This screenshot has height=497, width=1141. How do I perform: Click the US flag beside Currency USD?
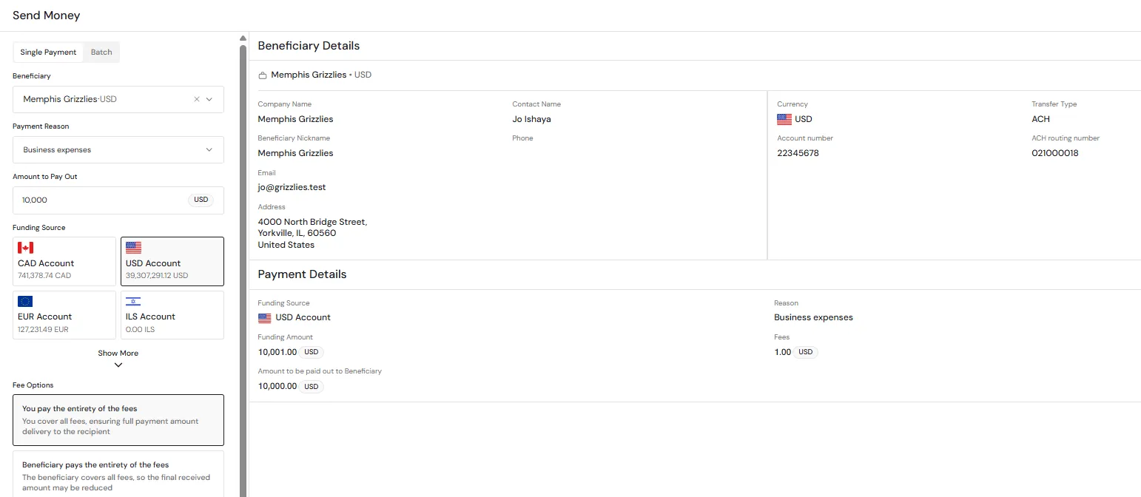[x=784, y=119]
